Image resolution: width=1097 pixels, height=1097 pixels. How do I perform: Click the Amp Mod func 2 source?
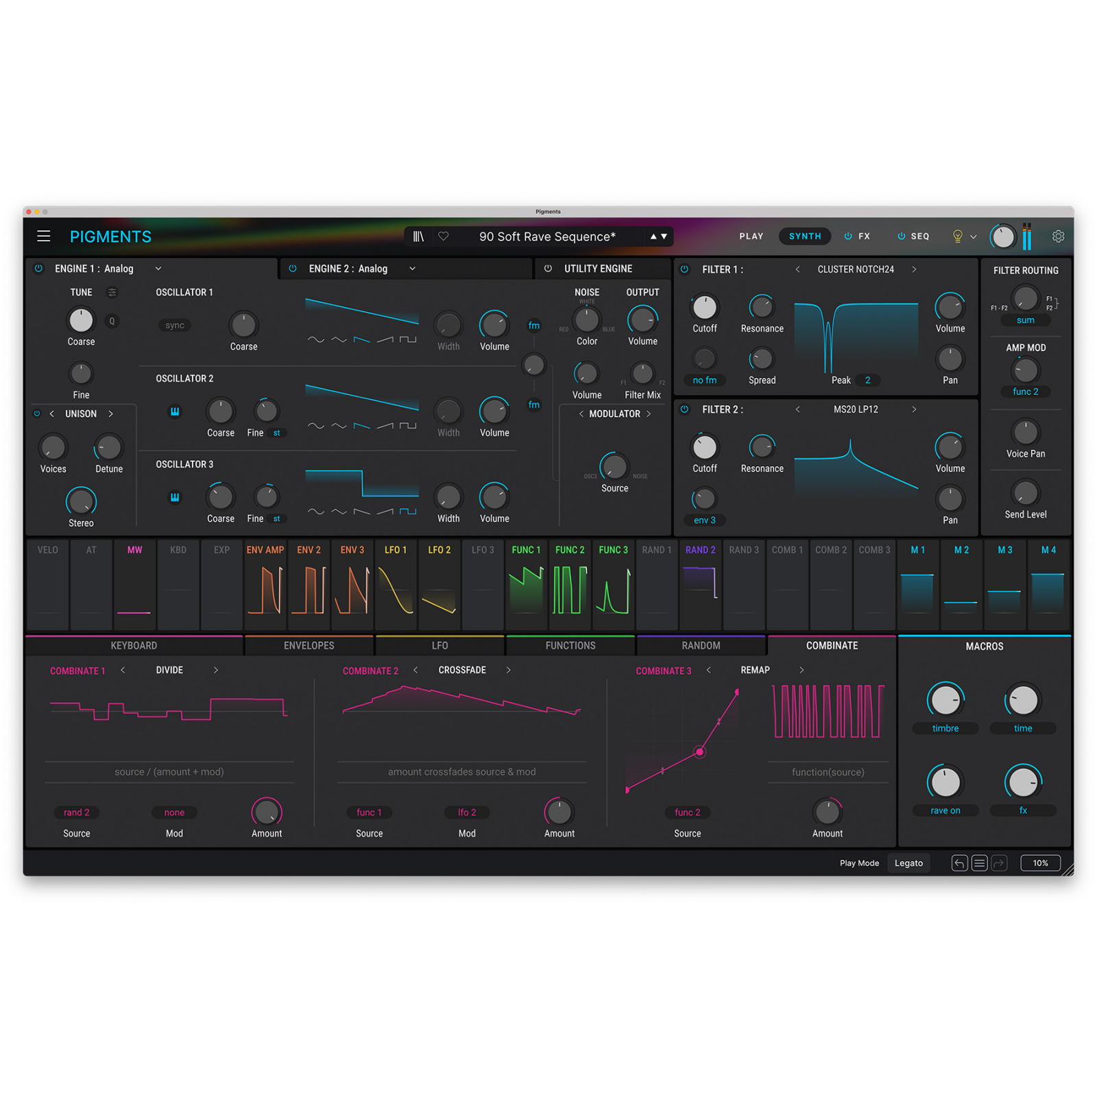coord(1026,391)
